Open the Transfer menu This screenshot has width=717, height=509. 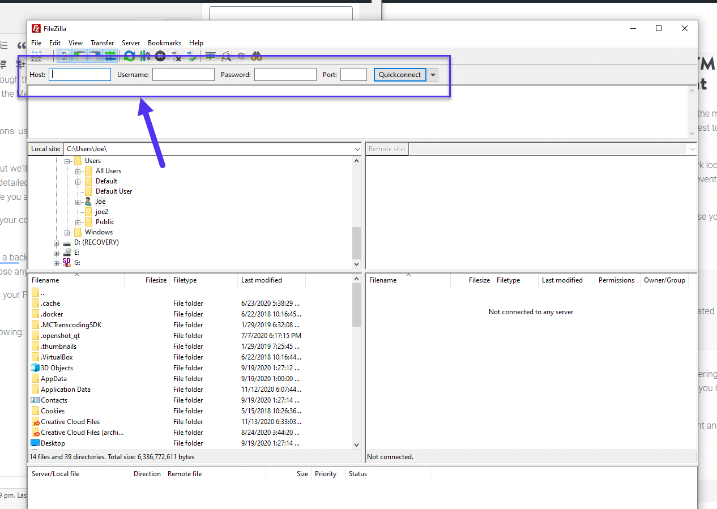(102, 42)
